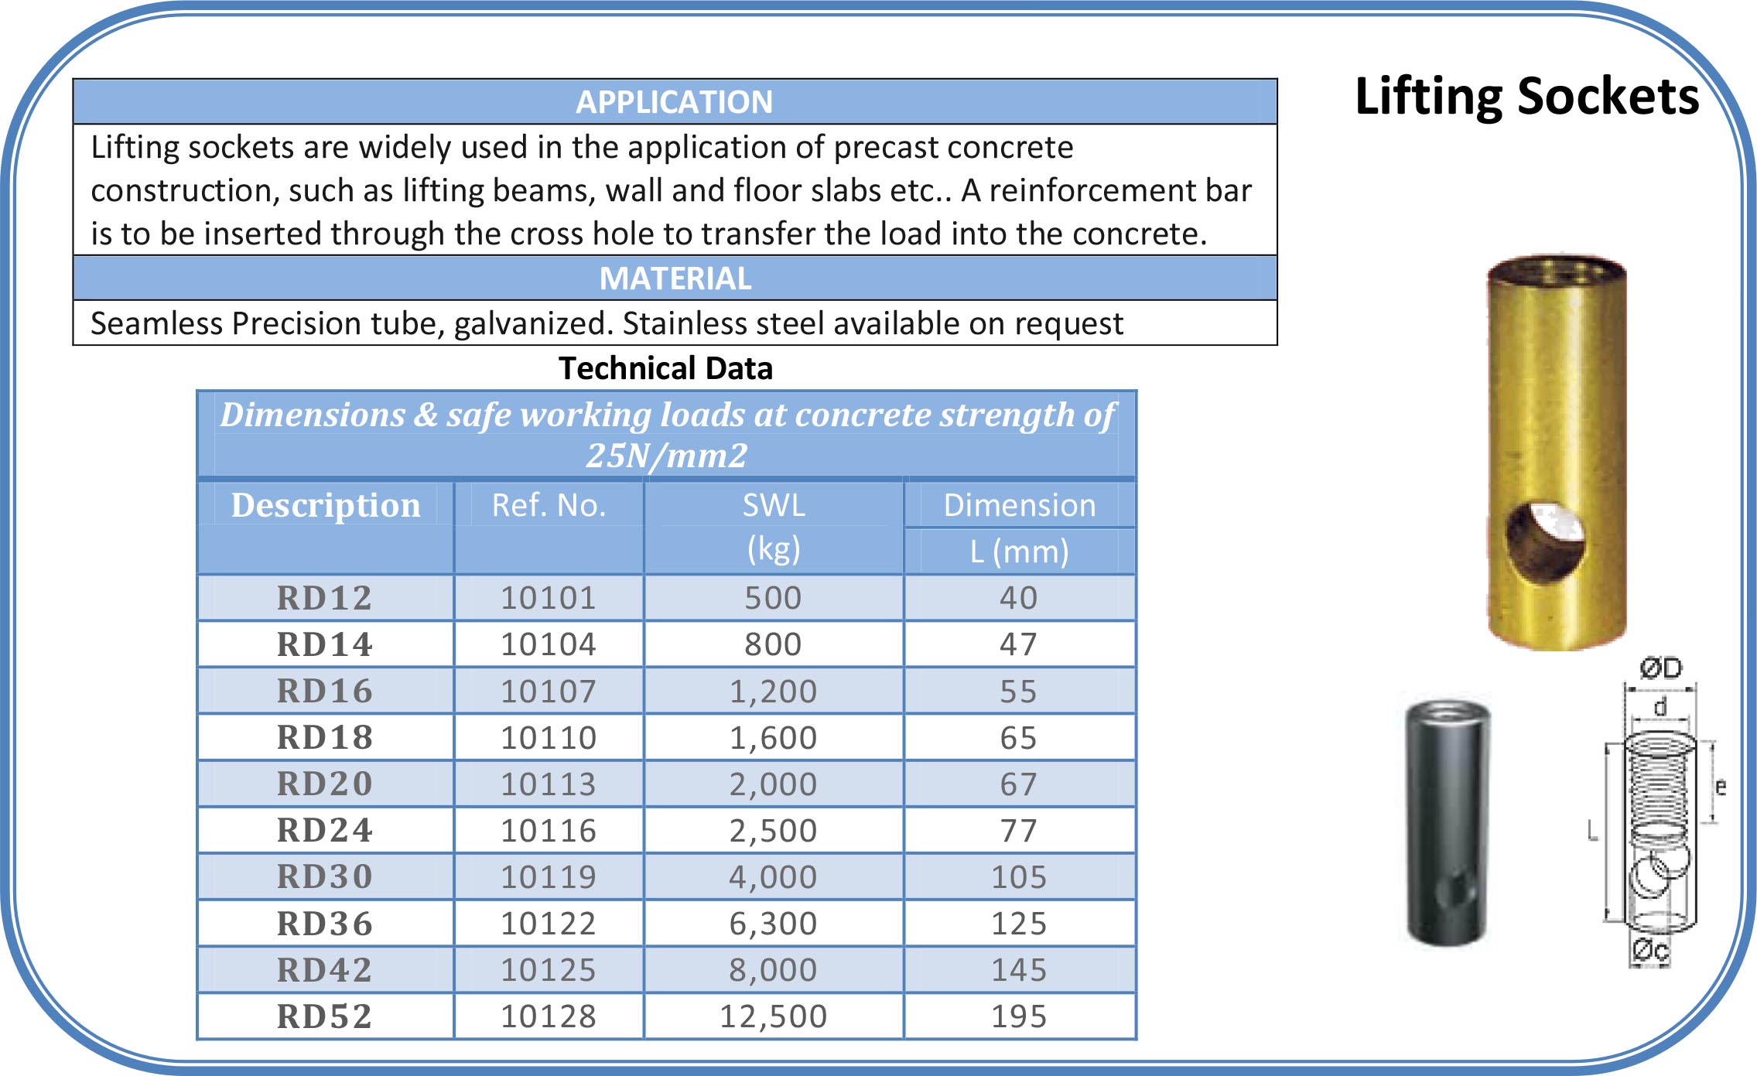Click reference number '10101'
Viewport: 1757px width, 1076px height.
tap(549, 598)
